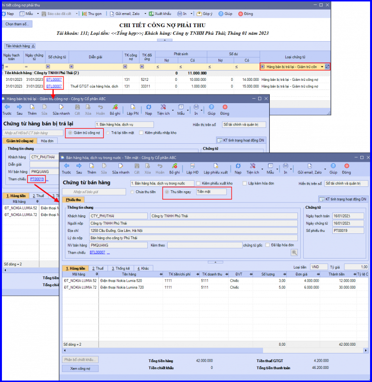Viewport: 372px width, 382px height.
Task: Switch to the 4. Khác tab
Action: tap(143, 268)
